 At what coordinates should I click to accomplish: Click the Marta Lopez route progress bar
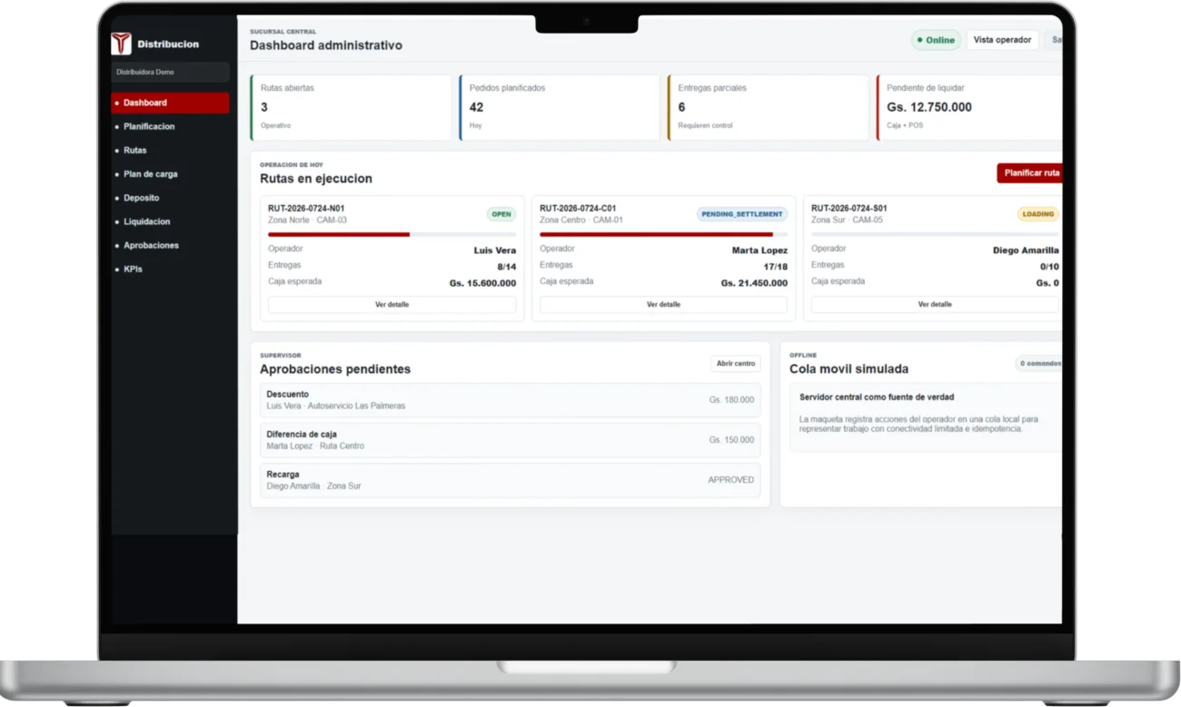pos(663,234)
